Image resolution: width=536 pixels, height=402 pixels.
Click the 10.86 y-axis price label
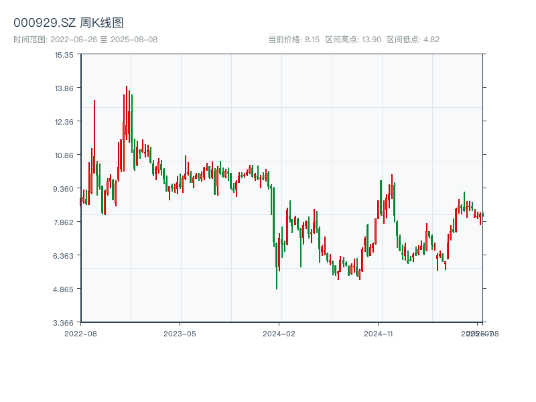64,155
